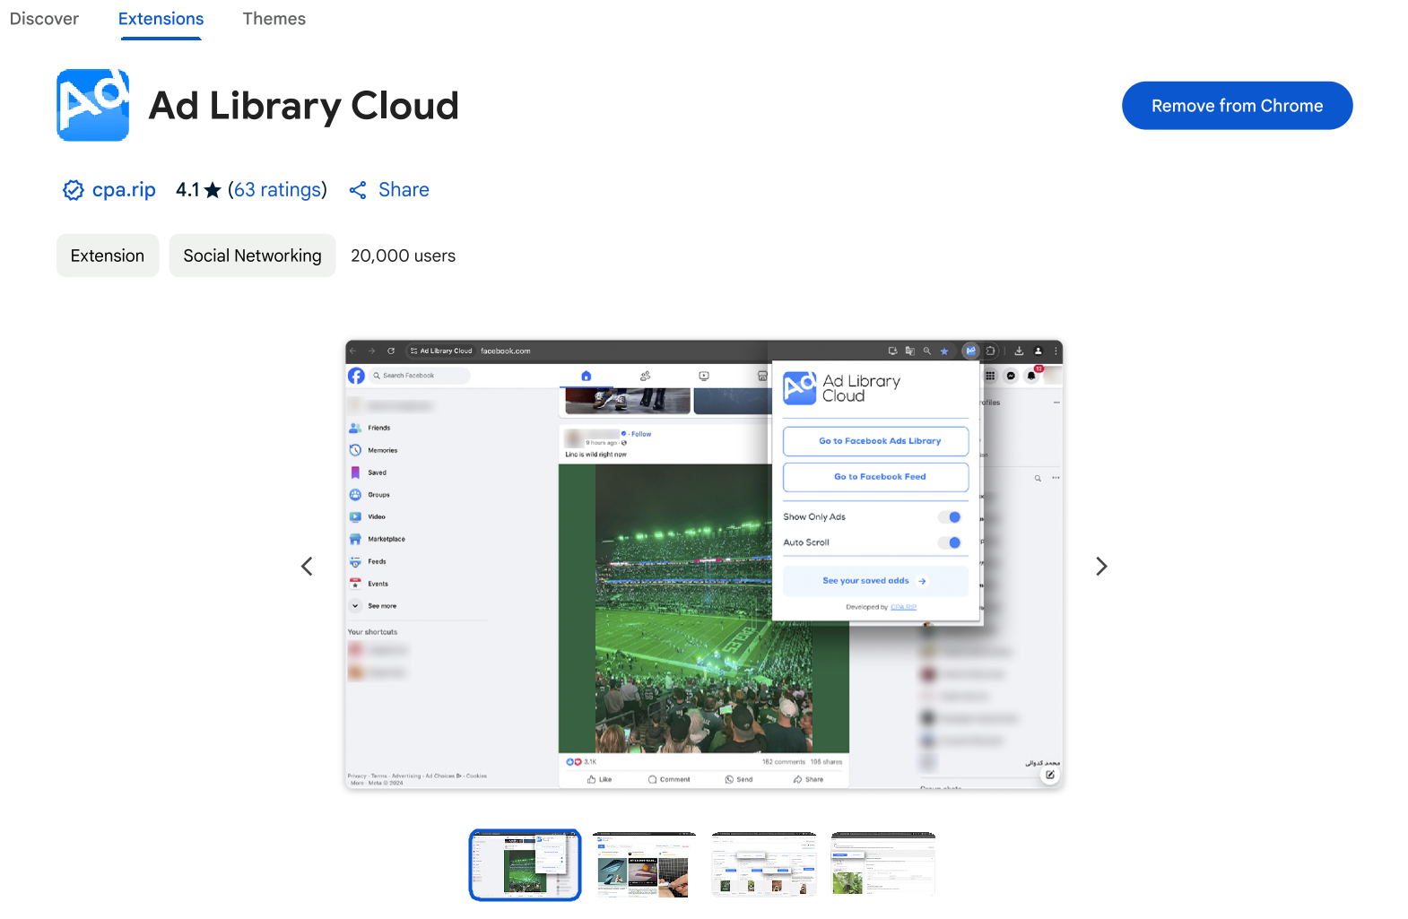The width and height of the screenshot is (1408, 919).
Task: Click Friends in the Facebook sidebar
Action: [x=370, y=428]
